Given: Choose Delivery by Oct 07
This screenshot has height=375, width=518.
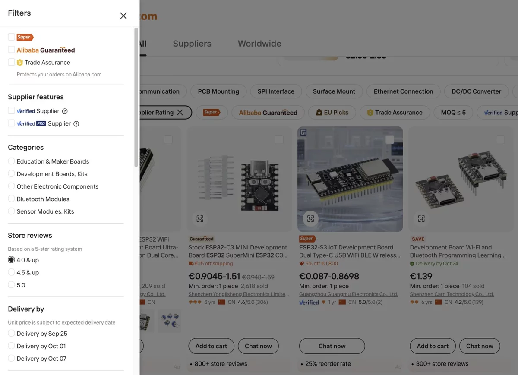Looking at the screenshot, I should 11,358.
